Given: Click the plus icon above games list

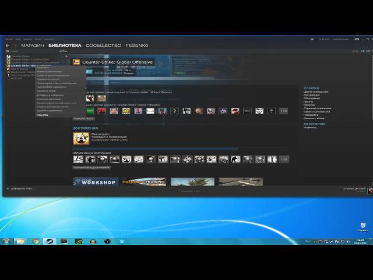Looking at the screenshot, I should coord(66,56).
